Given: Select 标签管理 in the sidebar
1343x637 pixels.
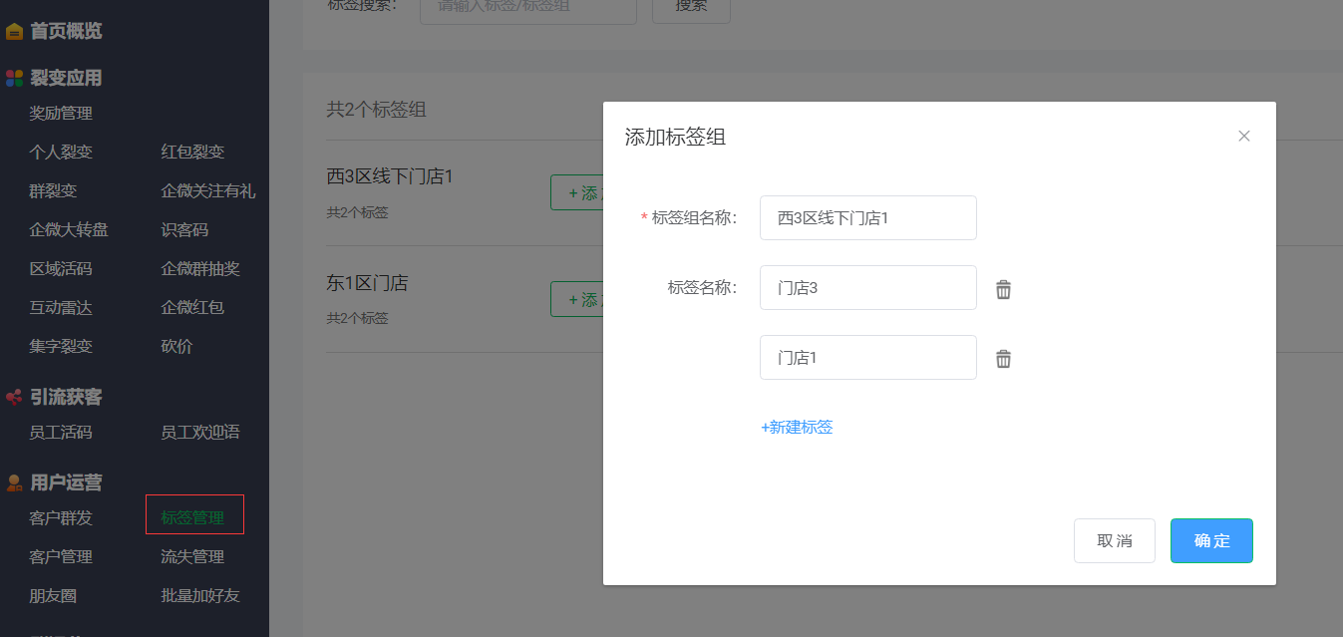Looking at the screenshot, I should 192,517.
